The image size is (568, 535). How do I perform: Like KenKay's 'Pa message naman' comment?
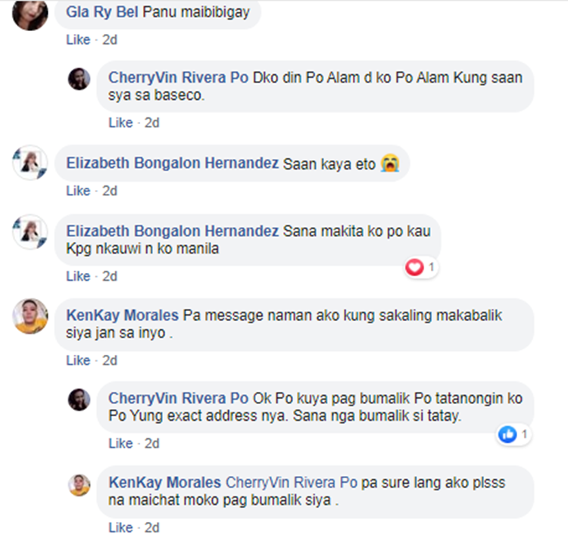(78, 360)
